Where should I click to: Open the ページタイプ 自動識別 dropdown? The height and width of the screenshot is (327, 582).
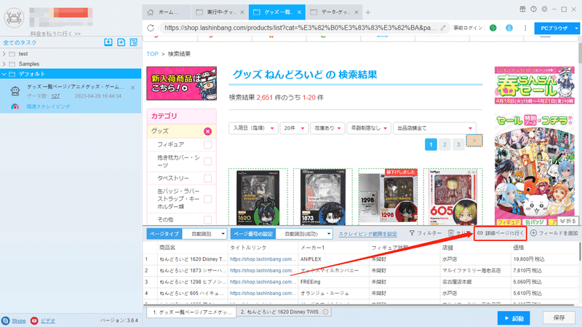pyautogui.click(x=204, y=234)
